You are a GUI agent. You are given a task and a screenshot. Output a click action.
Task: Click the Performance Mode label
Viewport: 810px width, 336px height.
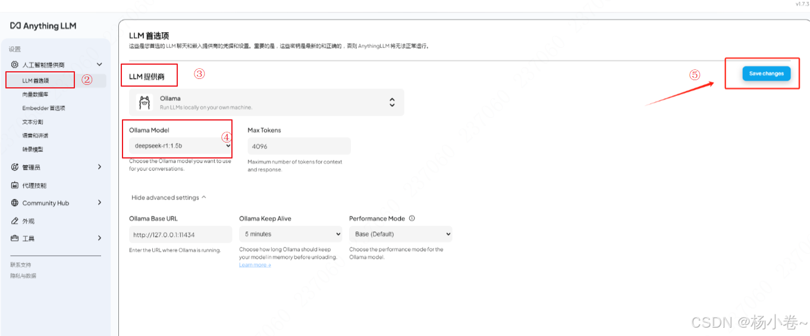(377, 218)
